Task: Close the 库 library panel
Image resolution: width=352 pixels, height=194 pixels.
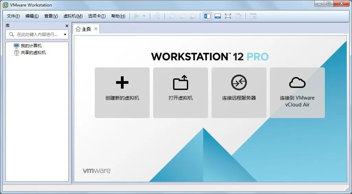Action: point(67,26)
